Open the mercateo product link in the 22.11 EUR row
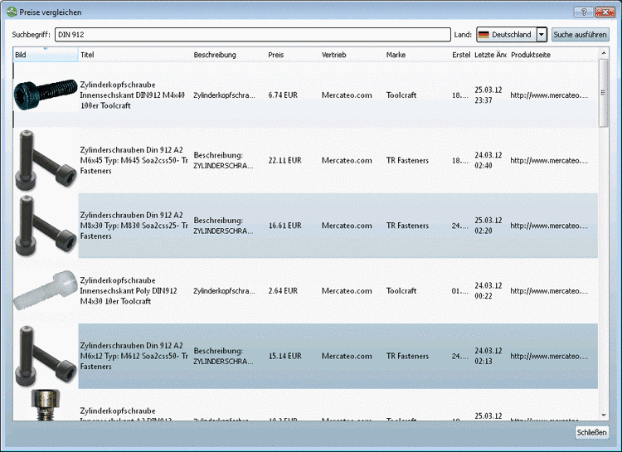The image size is (622, 452). click(549, 160)
